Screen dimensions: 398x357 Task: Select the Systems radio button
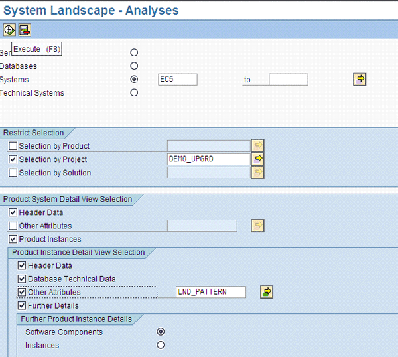point(134,79)
